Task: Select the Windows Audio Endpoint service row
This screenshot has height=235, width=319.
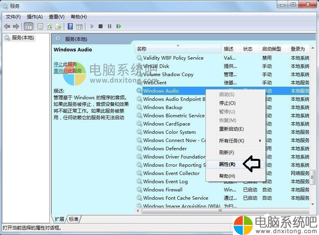Action: 223,99
